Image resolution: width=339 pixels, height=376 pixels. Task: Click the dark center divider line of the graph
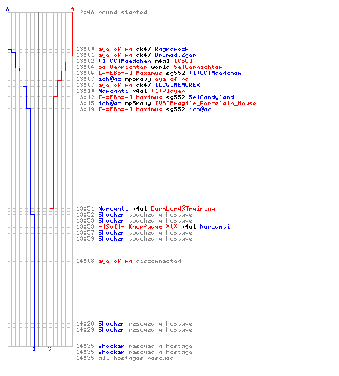click(x=38, y=179)
